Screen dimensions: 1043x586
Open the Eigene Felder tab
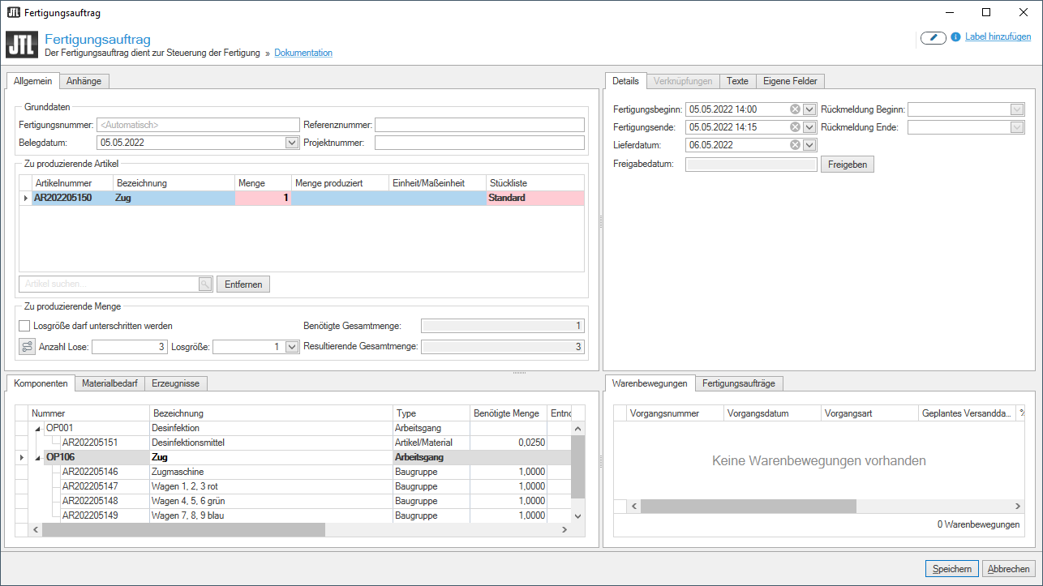click(x=790, y=81)
